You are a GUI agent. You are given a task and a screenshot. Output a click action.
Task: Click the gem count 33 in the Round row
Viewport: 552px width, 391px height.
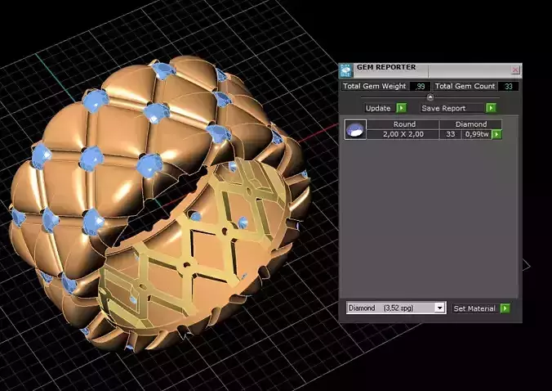point(450,134)
